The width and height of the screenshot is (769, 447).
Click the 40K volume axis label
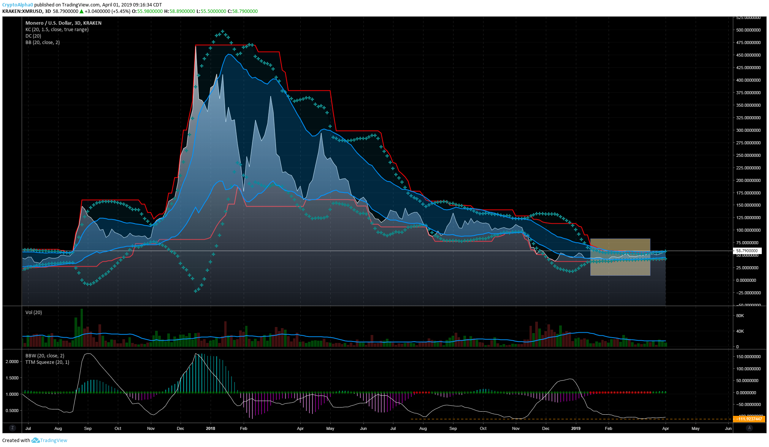740,331
